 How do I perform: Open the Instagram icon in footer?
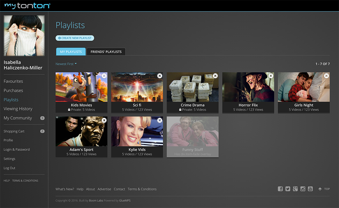[303, 189]
